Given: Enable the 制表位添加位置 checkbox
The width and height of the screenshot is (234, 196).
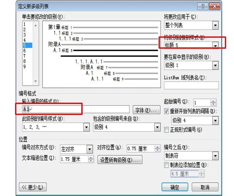Looking at the screenshot, I should coord(167,165).
